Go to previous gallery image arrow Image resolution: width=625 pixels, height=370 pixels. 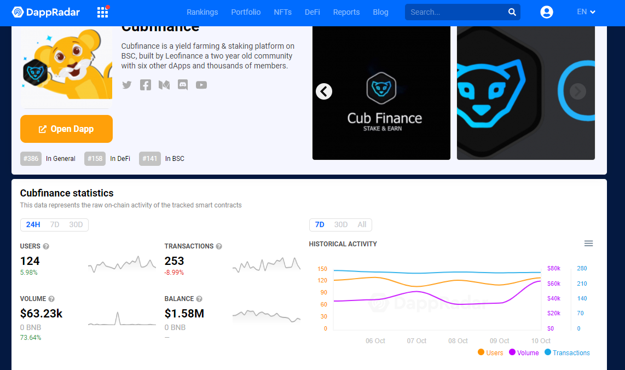[323, 92]
